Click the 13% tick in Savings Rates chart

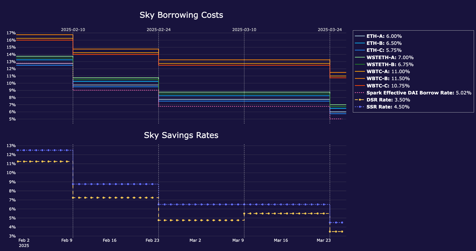(11, 146)
